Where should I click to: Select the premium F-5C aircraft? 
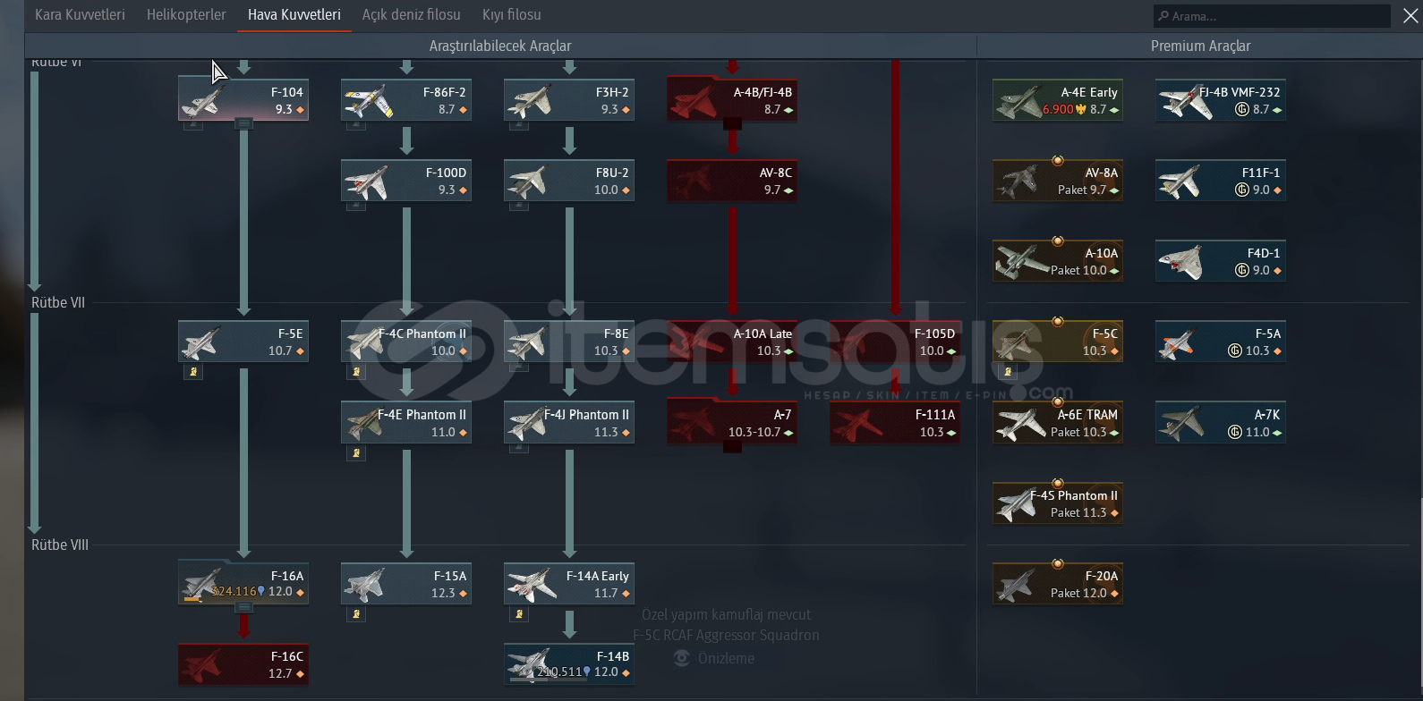click(x=1058, y=341)
